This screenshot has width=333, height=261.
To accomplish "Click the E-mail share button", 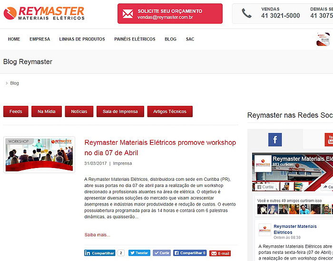I will point(220,253).
